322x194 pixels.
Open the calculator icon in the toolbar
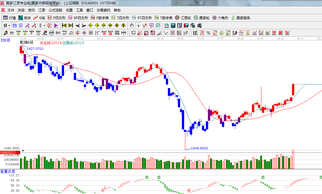pyautogui.click(x=173, y=25)
